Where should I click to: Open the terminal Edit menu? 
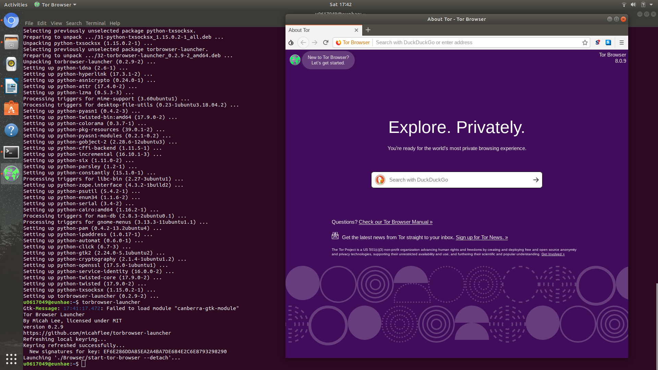click(42, 23)
